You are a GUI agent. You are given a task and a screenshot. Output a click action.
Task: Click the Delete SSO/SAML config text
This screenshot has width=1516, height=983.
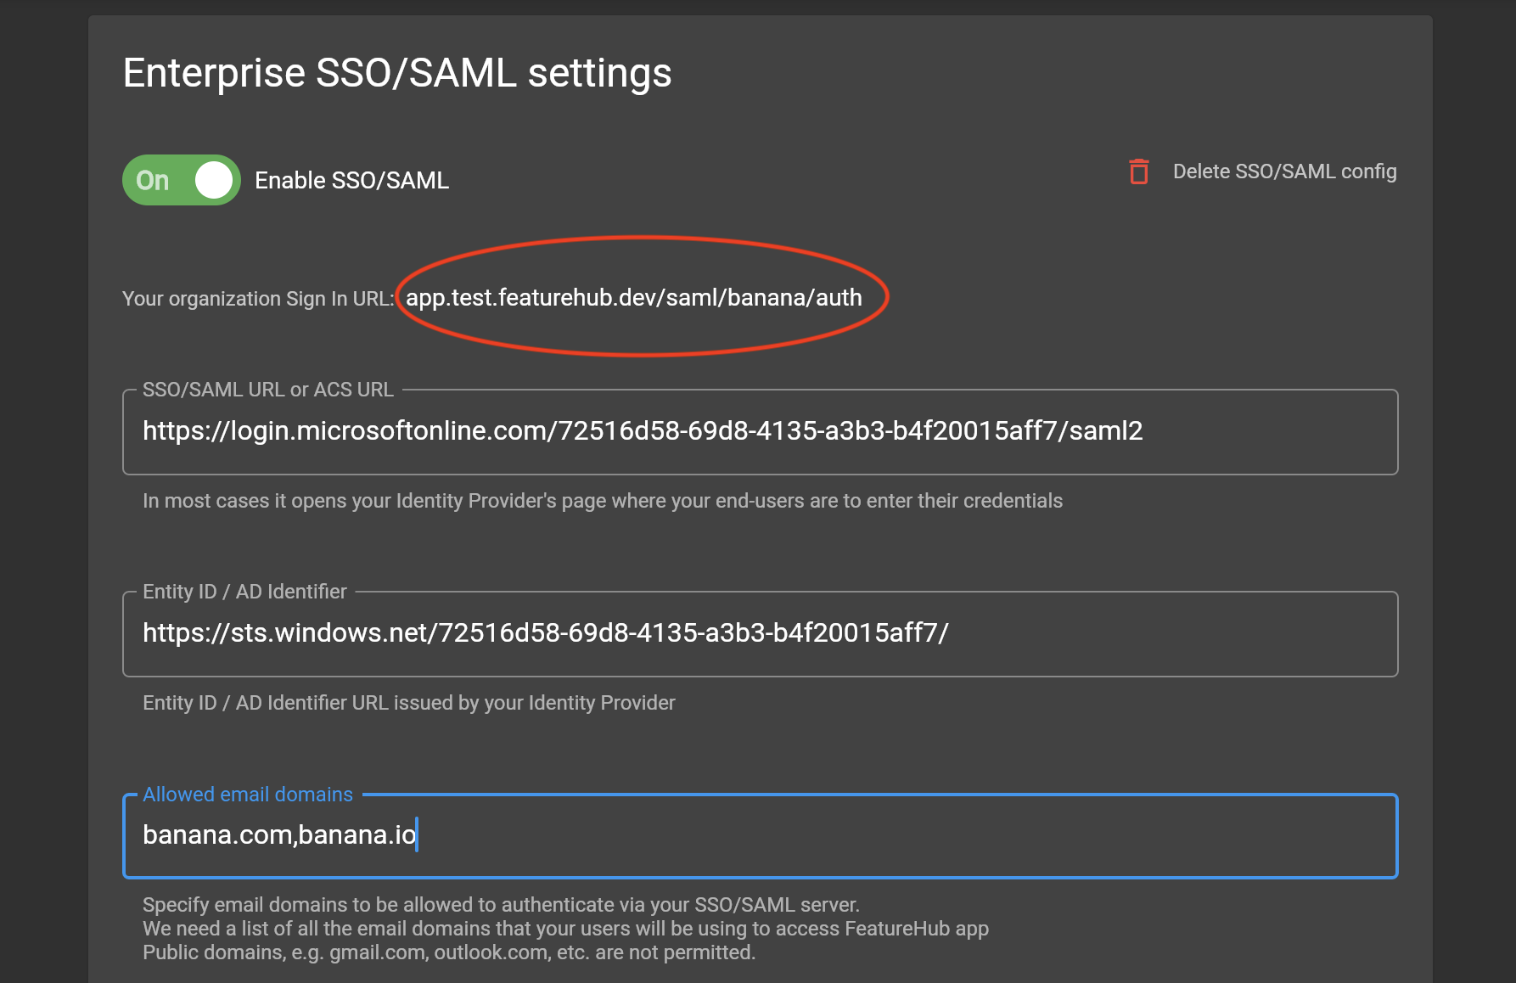[1285, 171]
